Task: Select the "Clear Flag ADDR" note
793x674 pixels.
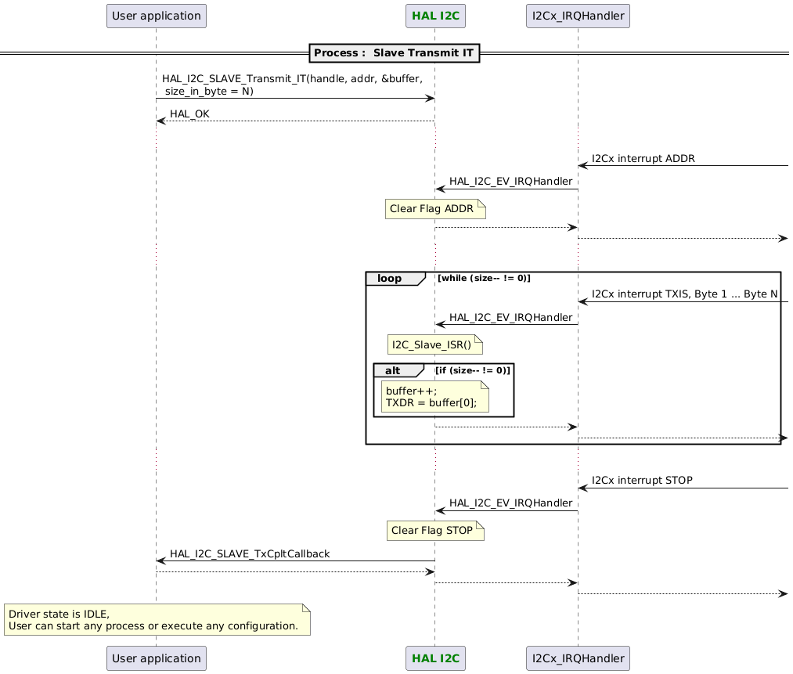Action: click(x=434, y=208)
